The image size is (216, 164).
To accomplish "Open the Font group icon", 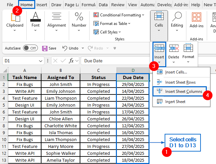I will [36, 17].
